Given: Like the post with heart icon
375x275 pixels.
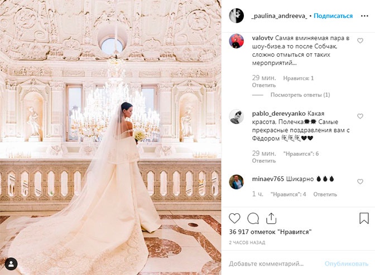Looking at the screenshot, I should pos(234,218).
